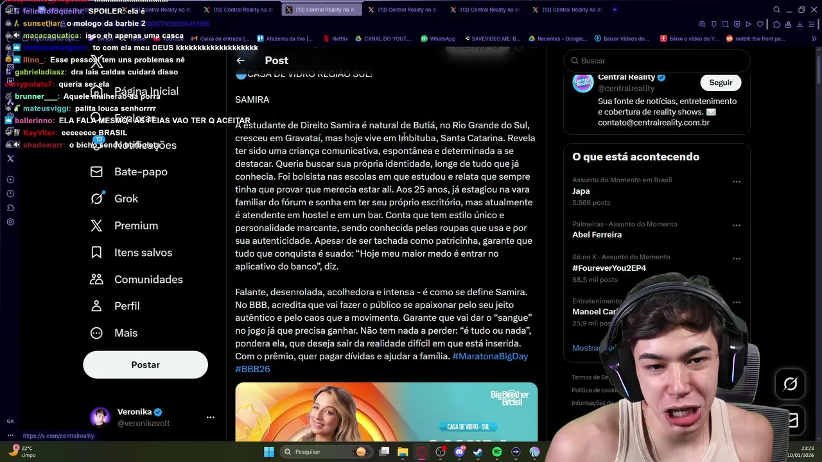Open #BBB26 hashtag
Viewport: 822px width, 462px height.
click(252, 369)
